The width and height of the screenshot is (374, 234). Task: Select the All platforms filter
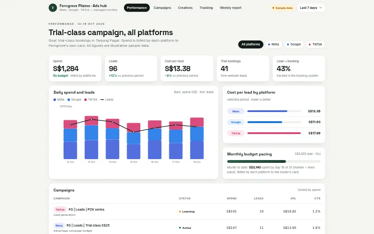click(x=251, y=44)
